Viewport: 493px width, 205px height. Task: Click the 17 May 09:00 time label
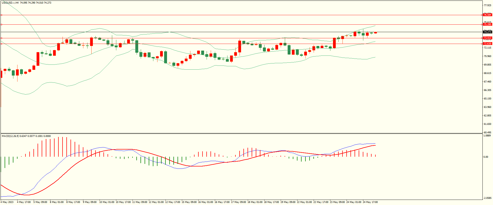[239, 202]
